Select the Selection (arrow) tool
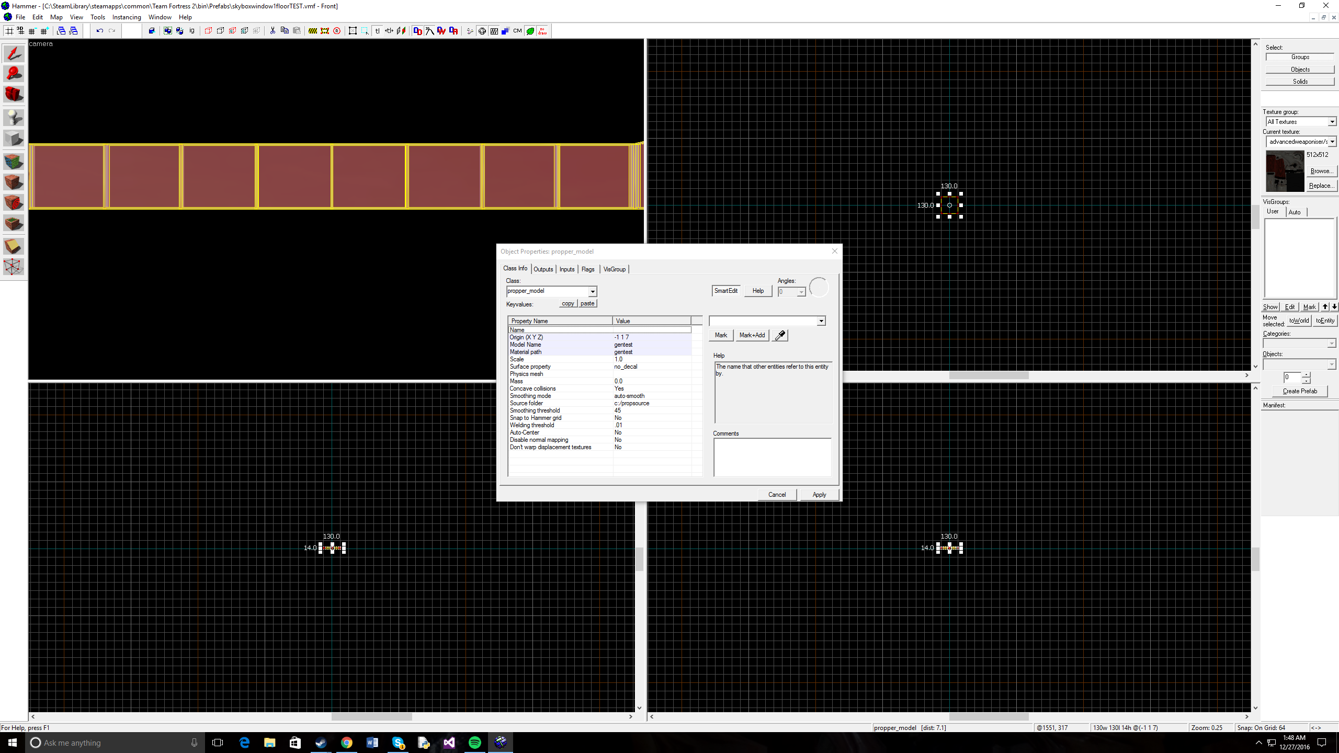 (14, 53)
